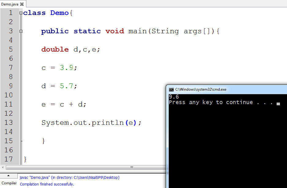The height and width of the screenshot is (188, 287).
Task: Click the cmd.exe window title bar icon
Action: [171, 89]
